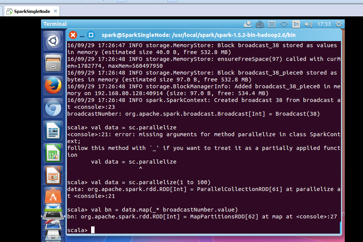The image size is (363, 242).
Task: Open keyboard indicator in top panel
Action: [x=259, y=24]
